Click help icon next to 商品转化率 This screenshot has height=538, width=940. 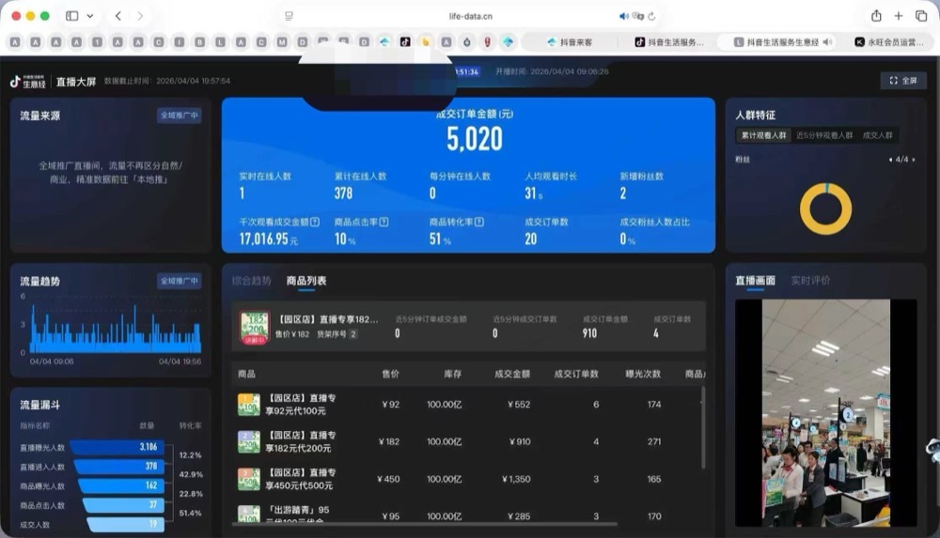[x=479, y=222]
